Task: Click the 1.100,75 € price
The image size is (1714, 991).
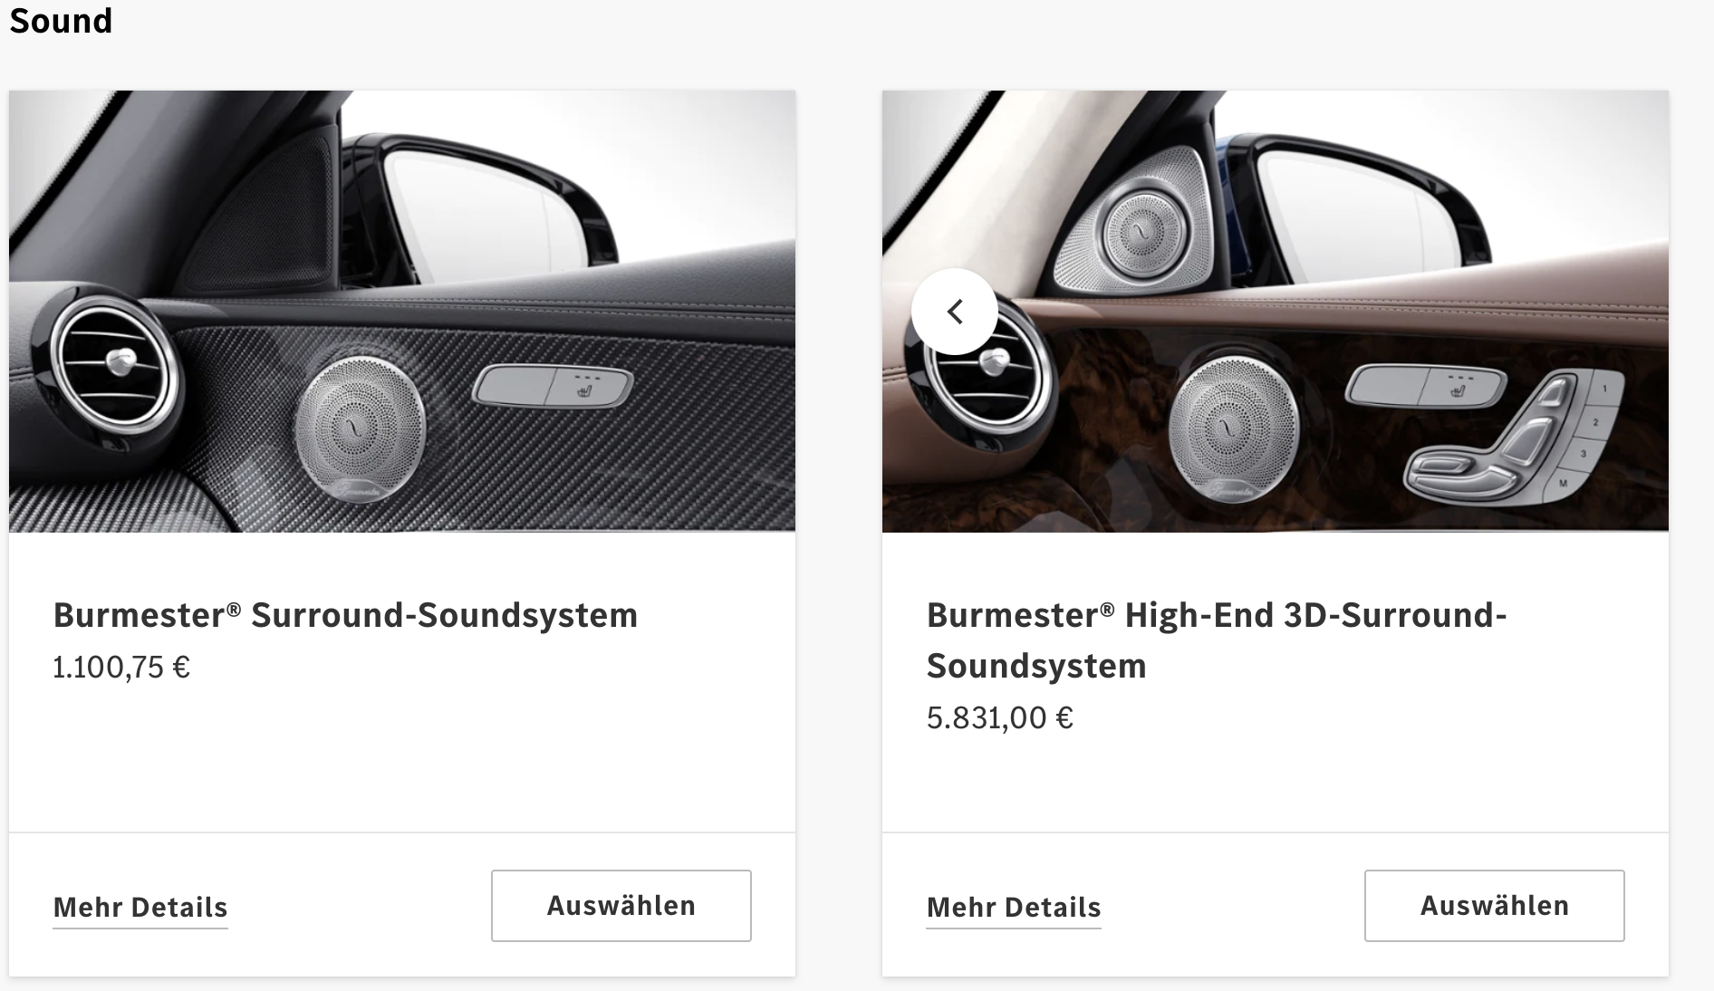Action: click(121, 668)
